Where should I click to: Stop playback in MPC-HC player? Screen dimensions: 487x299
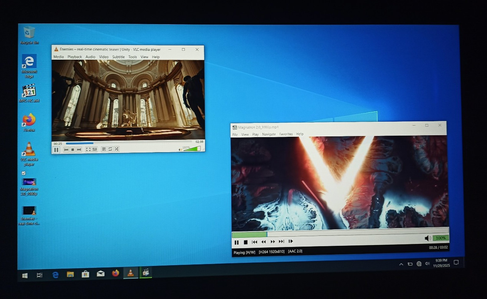(245, 242)
